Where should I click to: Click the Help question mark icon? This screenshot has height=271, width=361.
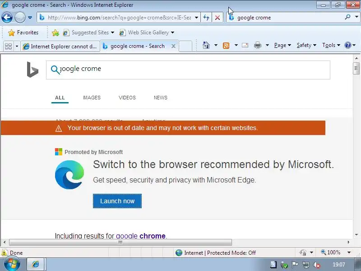pos(347,45)
